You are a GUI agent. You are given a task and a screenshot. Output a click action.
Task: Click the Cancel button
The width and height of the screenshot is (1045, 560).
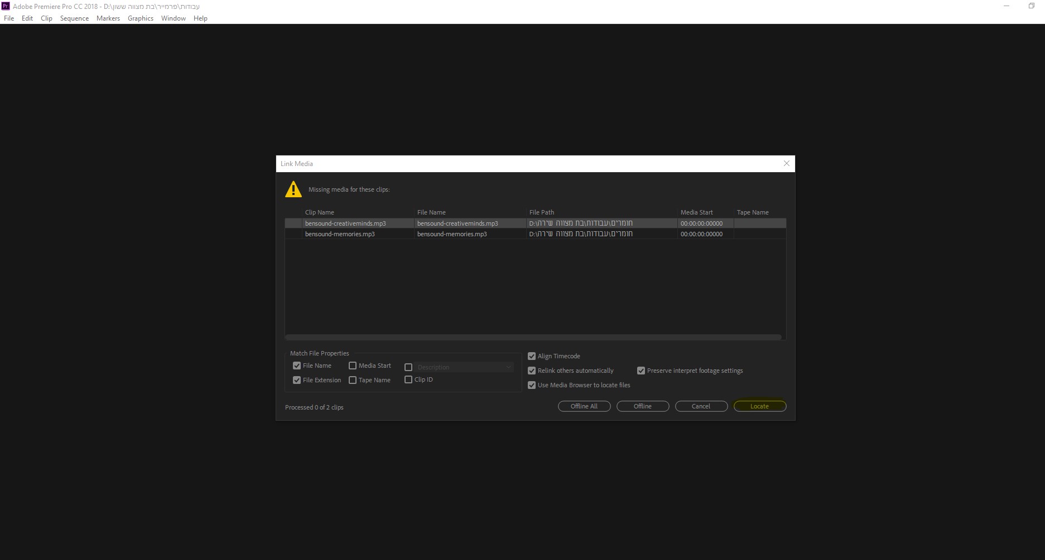coord(701,406)
